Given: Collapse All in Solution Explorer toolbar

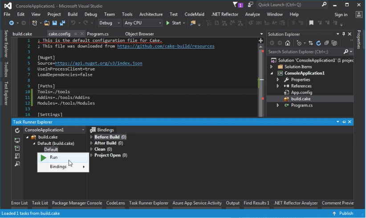Looking at the screenshot, I should point(326,43).
